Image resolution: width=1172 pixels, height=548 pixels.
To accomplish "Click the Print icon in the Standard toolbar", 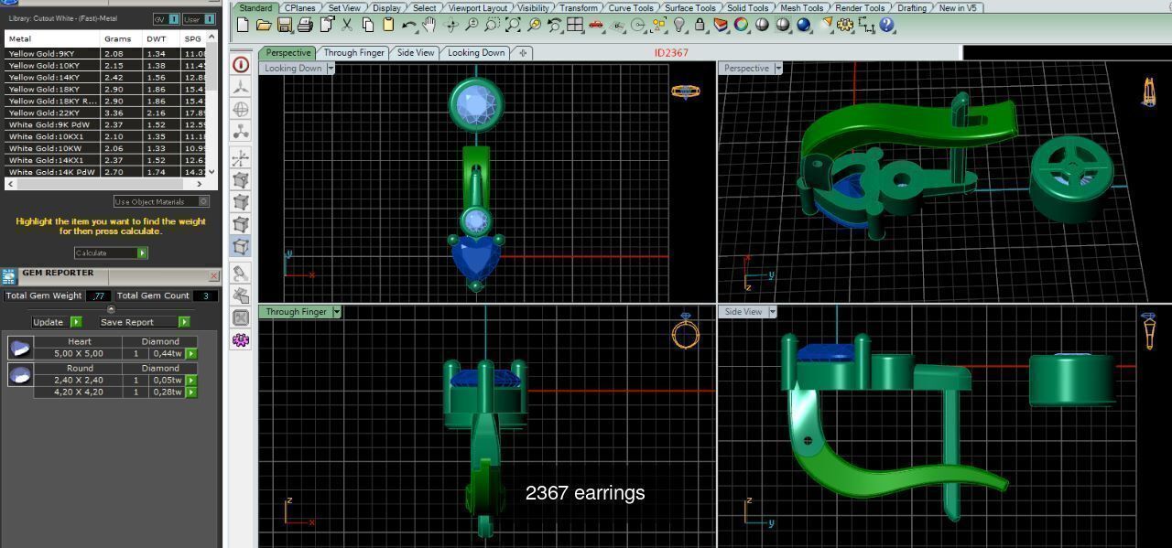I will coord(305,25).
